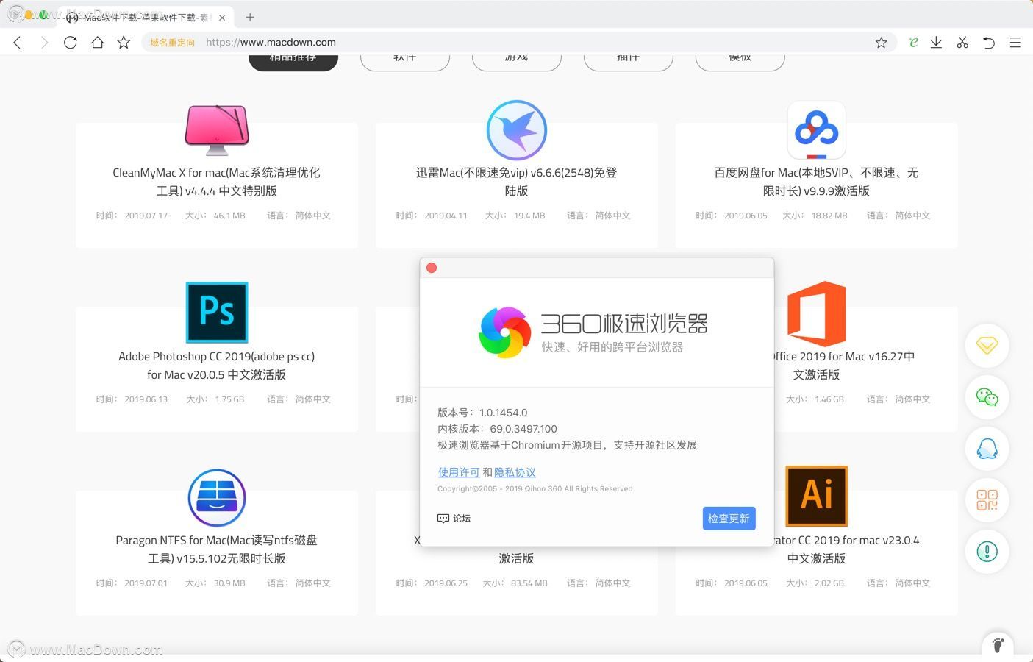Click the size 19.4 MB
1033x662 pixels.
(529, 216)
